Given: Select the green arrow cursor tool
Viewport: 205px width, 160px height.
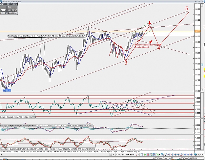Looking at the screenshot, I should pos(158,155).
